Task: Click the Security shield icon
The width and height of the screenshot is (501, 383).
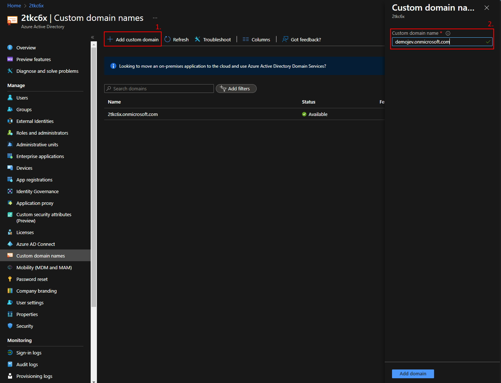Action: click(x=10, y=326)
